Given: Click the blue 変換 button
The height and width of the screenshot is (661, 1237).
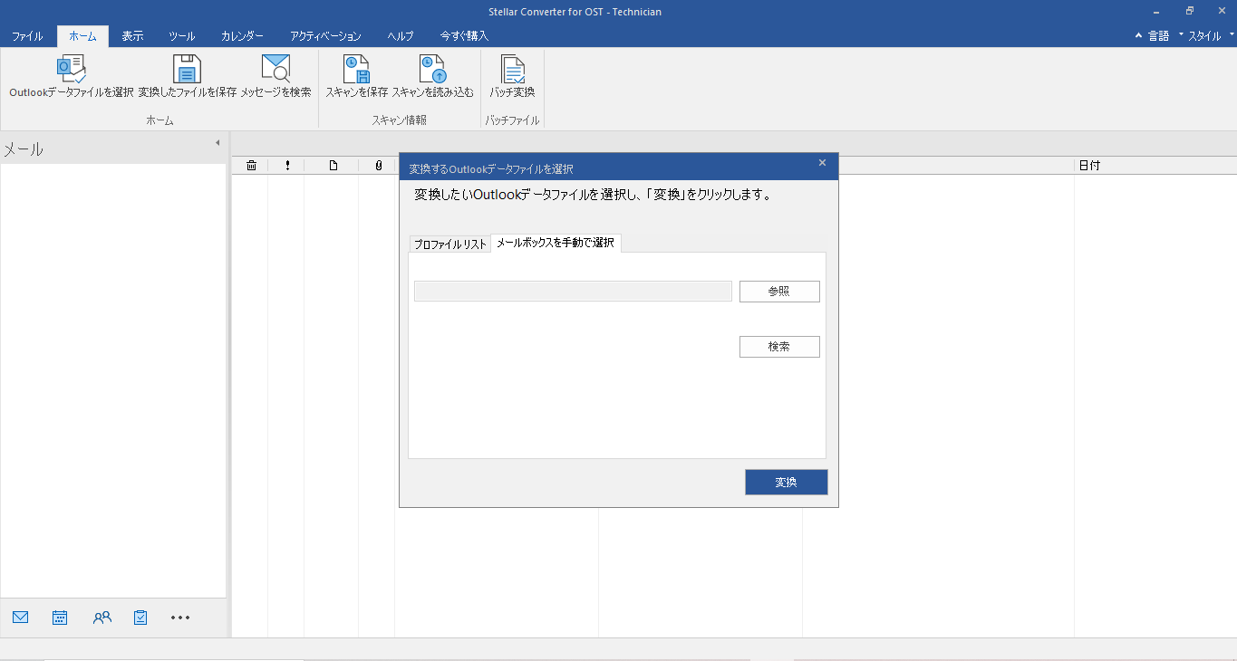Looking at the screenshot, I should click(787, 483).
